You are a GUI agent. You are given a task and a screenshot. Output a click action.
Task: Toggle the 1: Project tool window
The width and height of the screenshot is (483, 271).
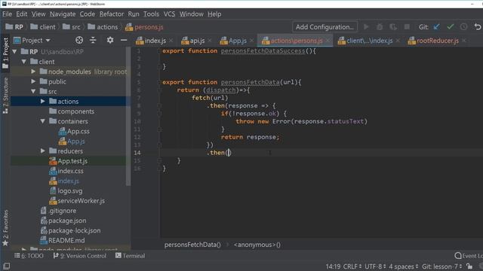pyautogui.click(x=5, y=53)
